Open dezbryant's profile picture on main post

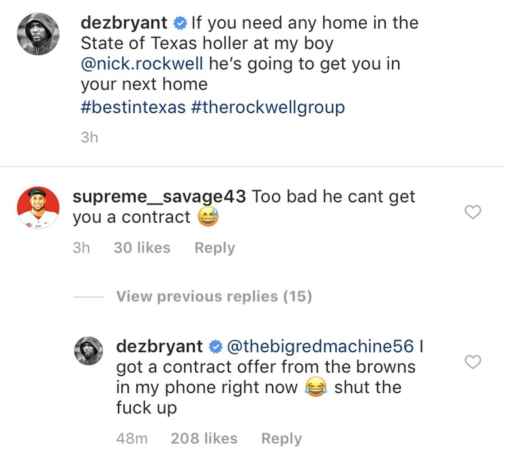pos(38,34)
